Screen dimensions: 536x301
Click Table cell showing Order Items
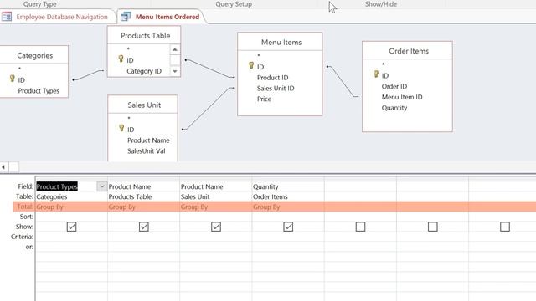point(288,196)
